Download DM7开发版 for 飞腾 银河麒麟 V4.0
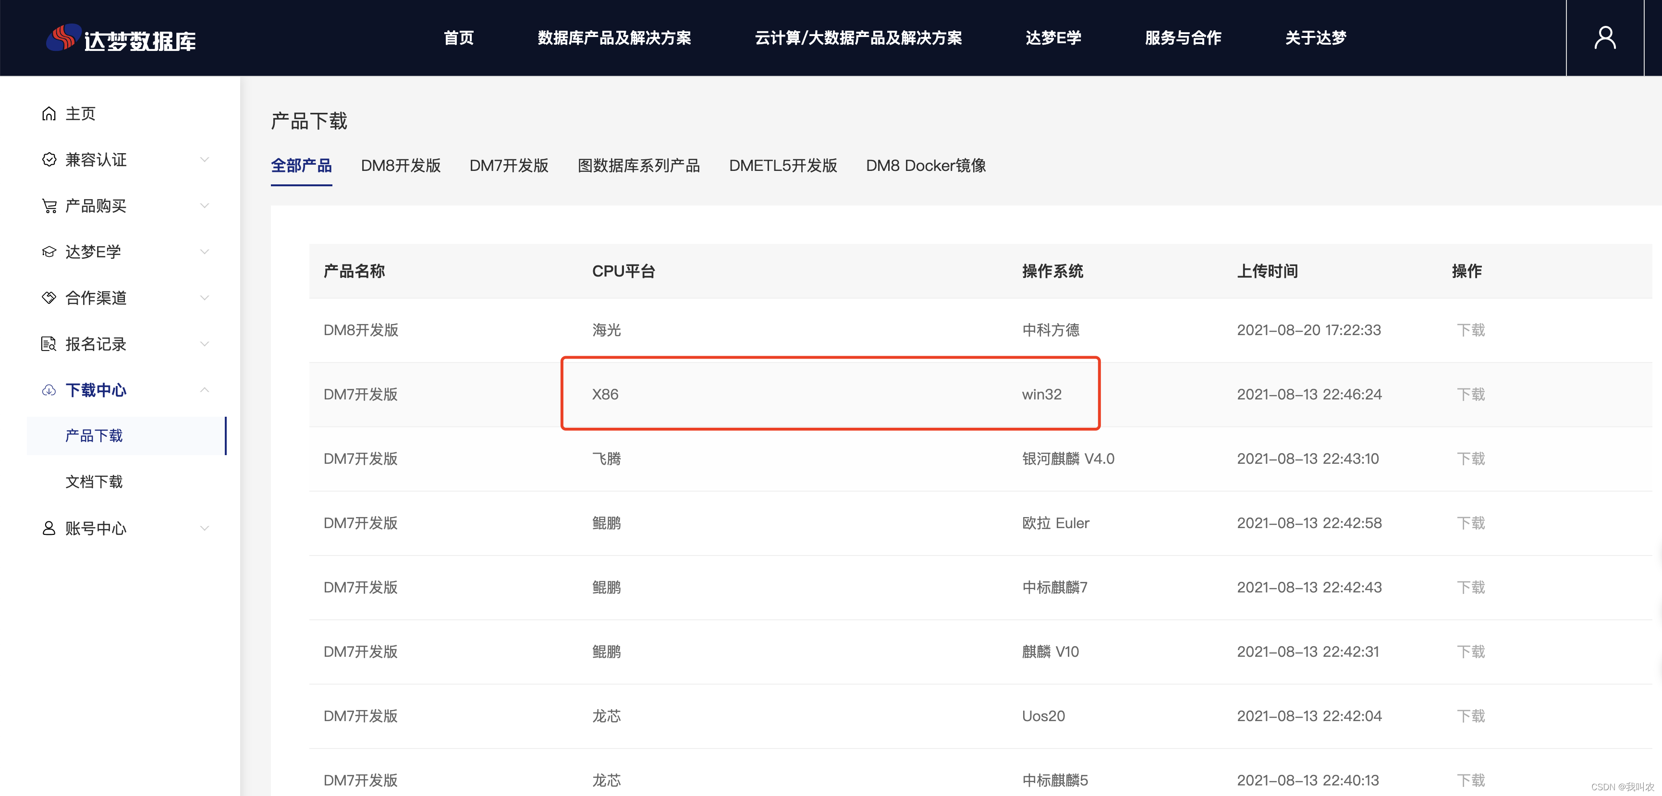This screenshot has width=1662, height=796. pos(1471,458)
